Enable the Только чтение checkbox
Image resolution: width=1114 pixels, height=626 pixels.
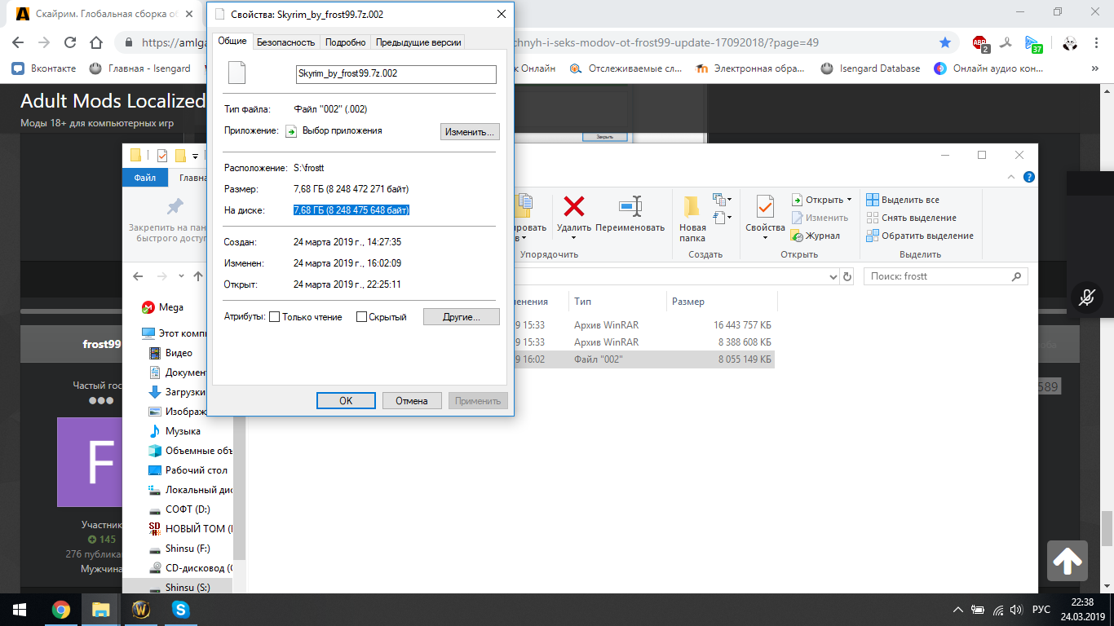tap(275, 317)
